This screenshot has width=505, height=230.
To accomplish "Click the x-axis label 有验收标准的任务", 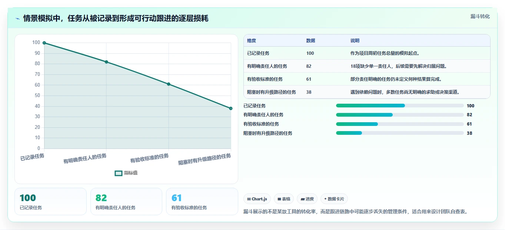I will pos(149,159).
